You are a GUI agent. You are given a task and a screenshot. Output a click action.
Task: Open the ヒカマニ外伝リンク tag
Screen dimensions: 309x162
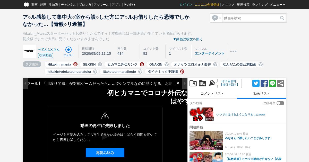[x=122, y=64]
